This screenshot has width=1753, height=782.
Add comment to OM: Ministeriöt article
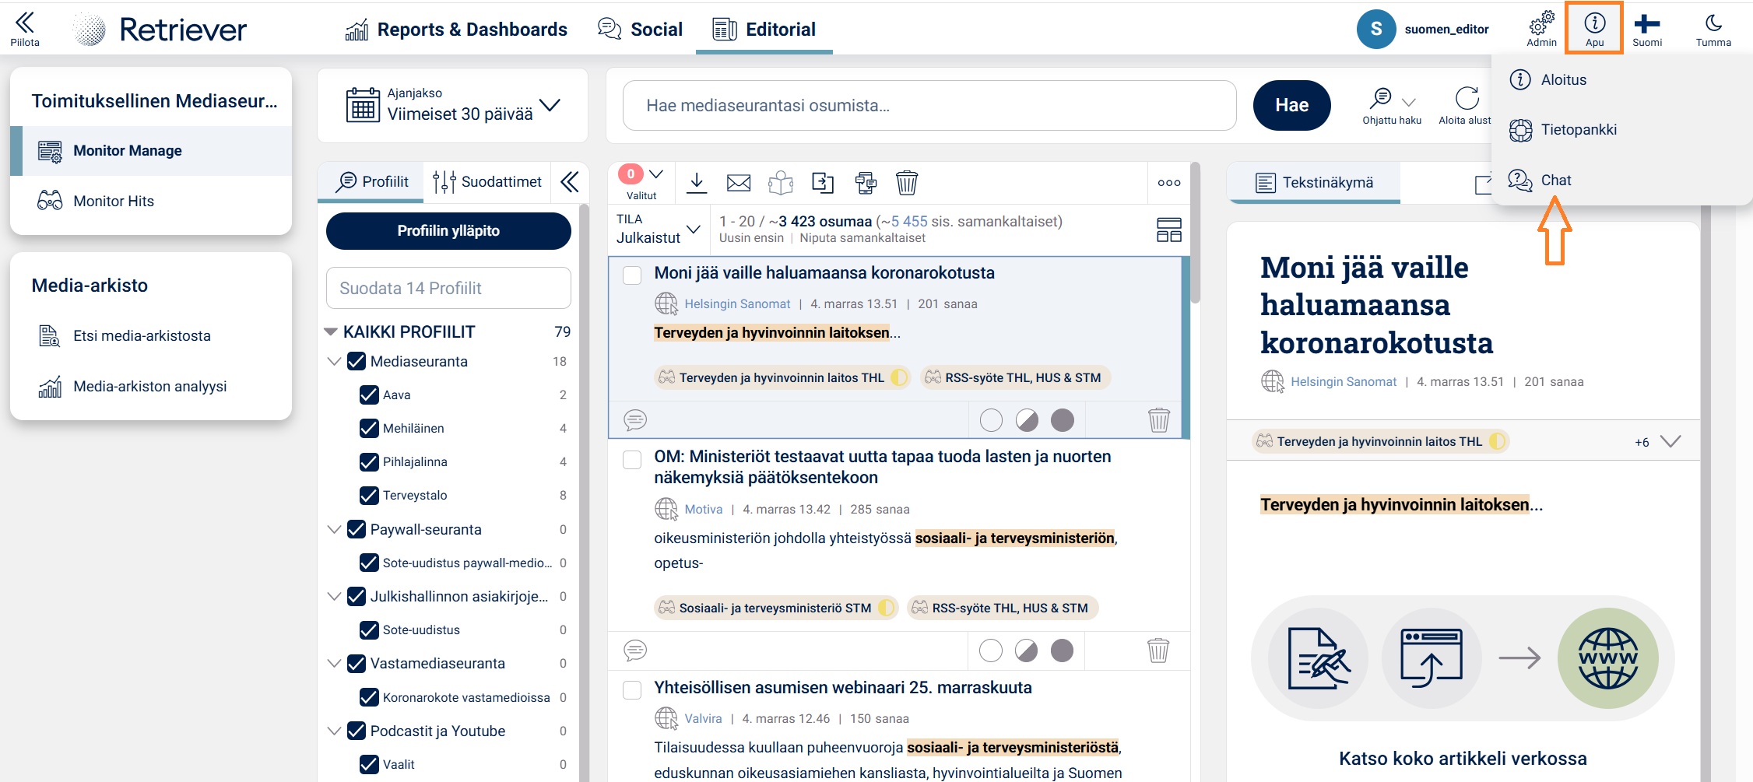[x=635, y=650]
